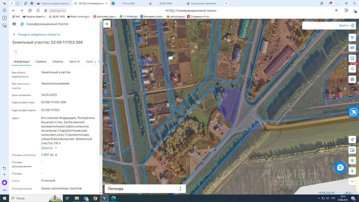Print the map with printer icon
Screen dimensions: 359x202
[352, 79]
